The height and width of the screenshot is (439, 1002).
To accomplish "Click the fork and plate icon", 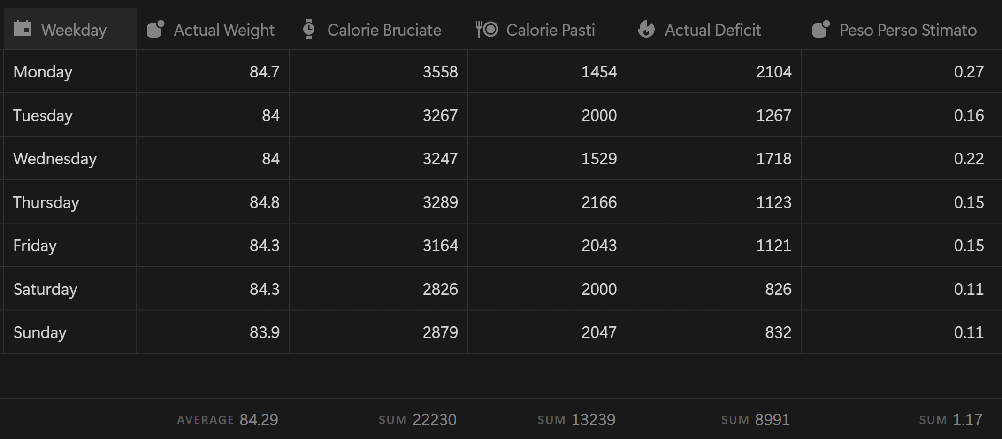I will [487, 29].
